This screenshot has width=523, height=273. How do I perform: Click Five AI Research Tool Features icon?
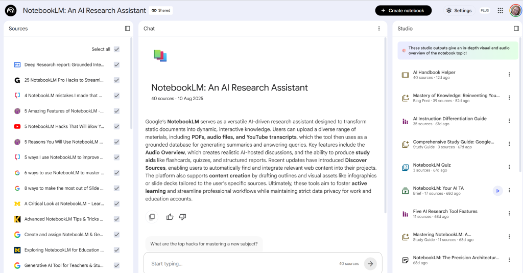(405, 214)
